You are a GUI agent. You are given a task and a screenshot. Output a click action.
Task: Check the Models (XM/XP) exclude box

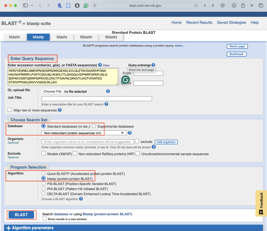point(44,154)
